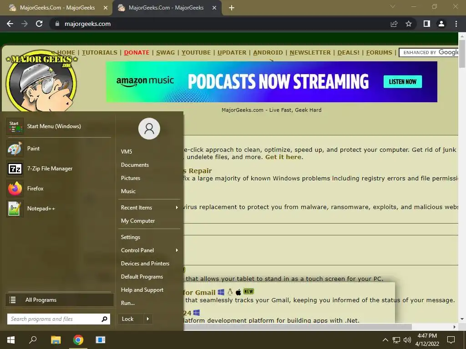Screen dimensions: 466x349
Task: Open Chrome three-dot menu
Action: pyautogui.click(x=456, y=24)
